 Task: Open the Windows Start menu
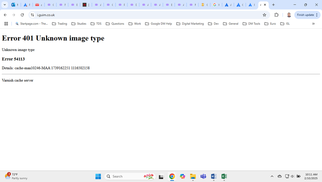coord(98,177)
